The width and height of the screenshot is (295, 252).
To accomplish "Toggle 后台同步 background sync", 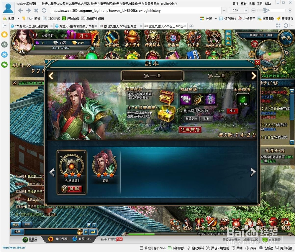I will pyautogui.click(x=176, y=248).
